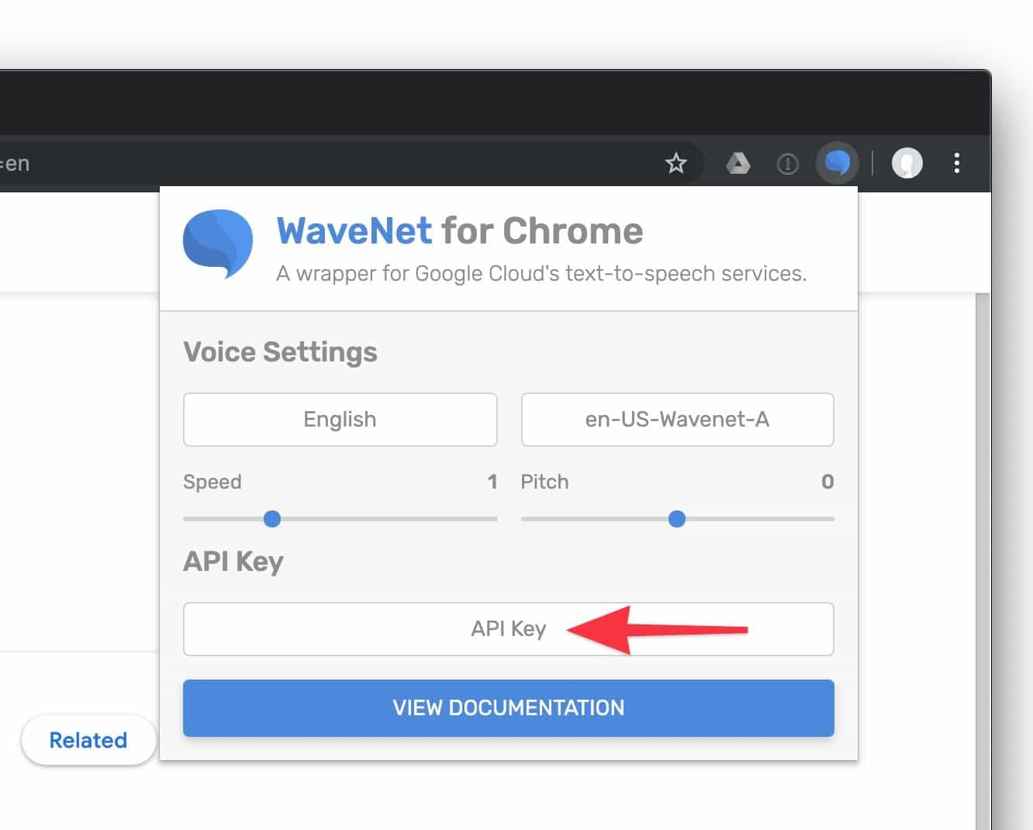The height and width of the screenshot is (830, 1033).
Task: Click the page's vertical scrollbar
Action: coord(983,562)
